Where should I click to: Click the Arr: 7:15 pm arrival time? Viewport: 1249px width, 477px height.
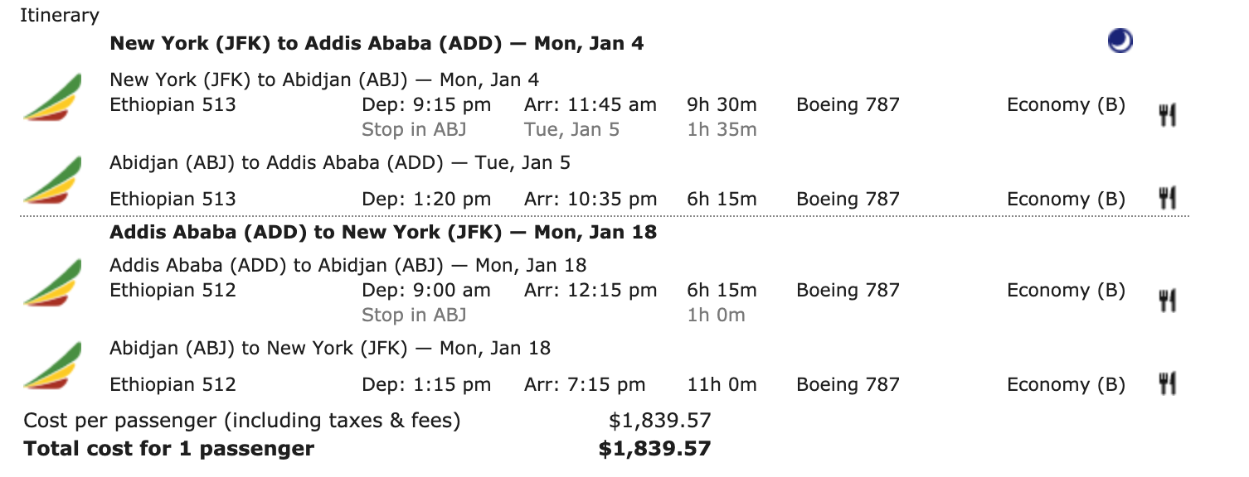(x=584, y=384)
